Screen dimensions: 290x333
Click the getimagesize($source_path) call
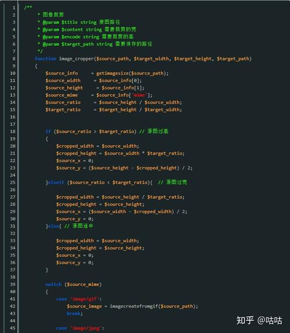(132, 73)
